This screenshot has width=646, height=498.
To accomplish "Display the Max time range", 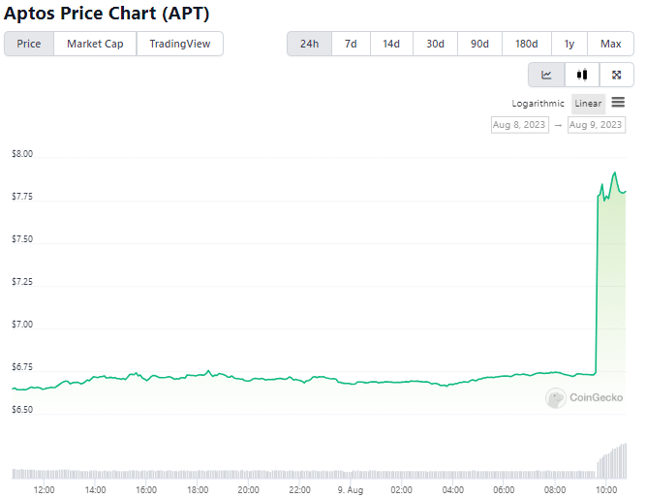I will point(610,44).
